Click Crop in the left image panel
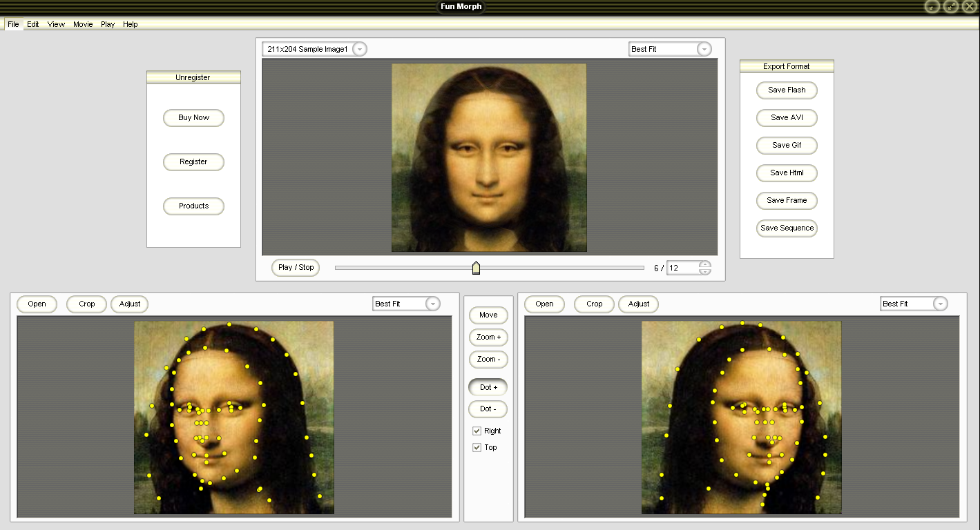980x530 pixels. click(x=87, y=304)
